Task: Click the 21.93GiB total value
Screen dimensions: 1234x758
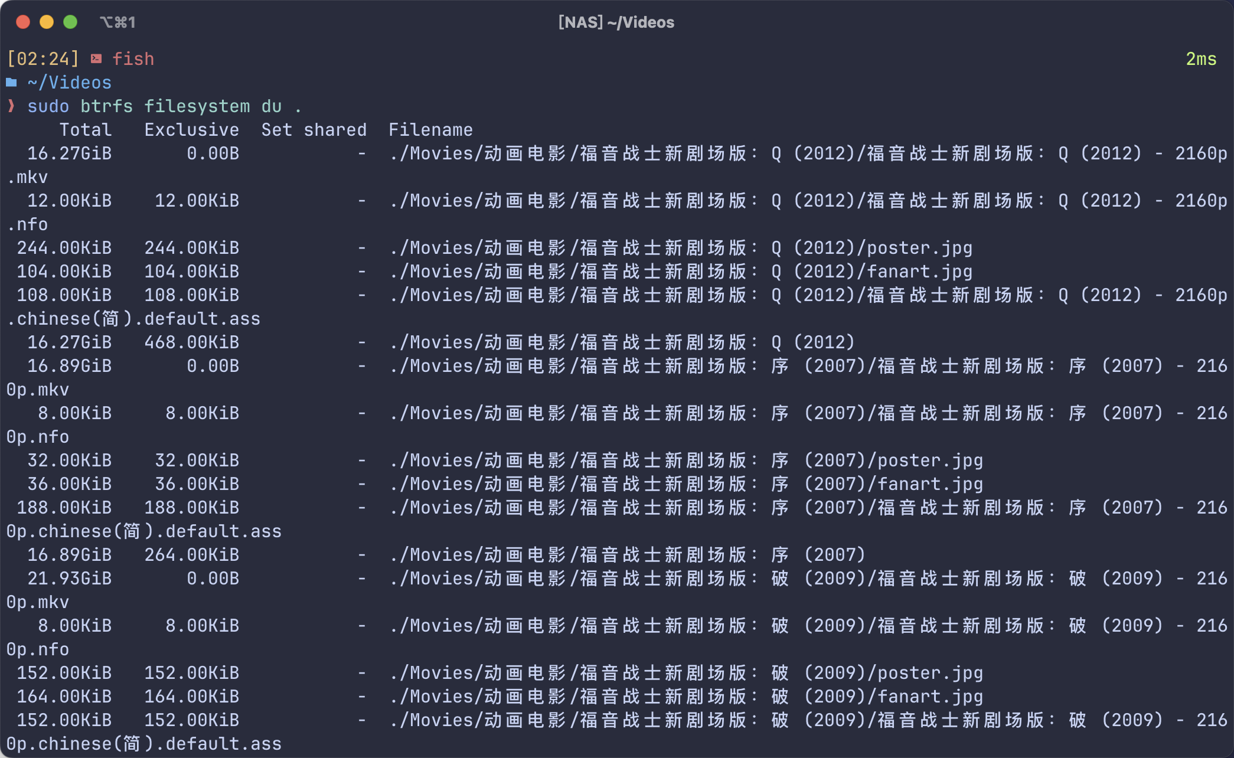Action: (x=70, y=578)
